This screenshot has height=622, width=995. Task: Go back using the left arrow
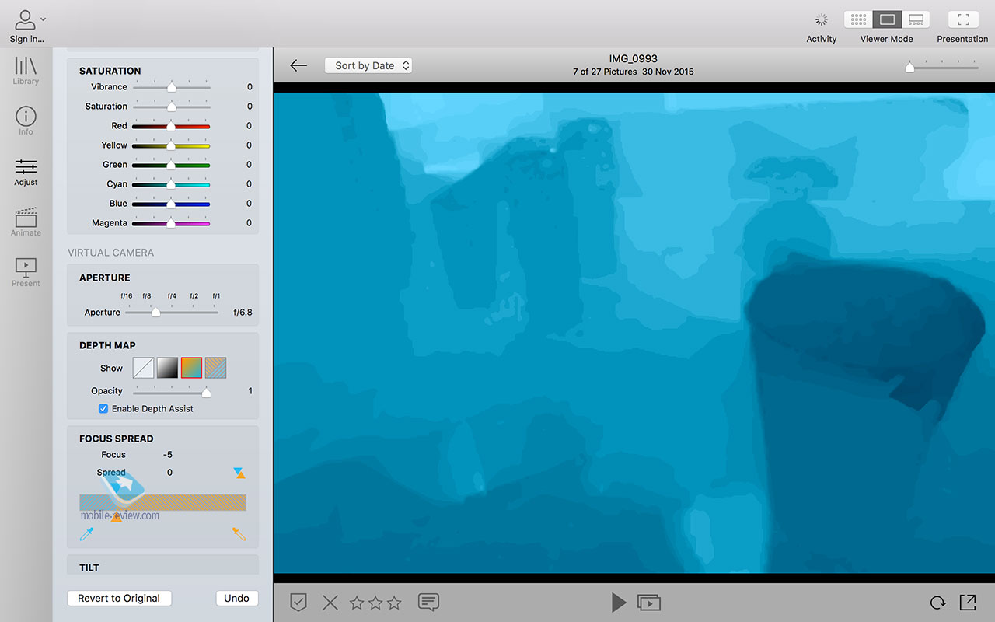tap(298, 65)
